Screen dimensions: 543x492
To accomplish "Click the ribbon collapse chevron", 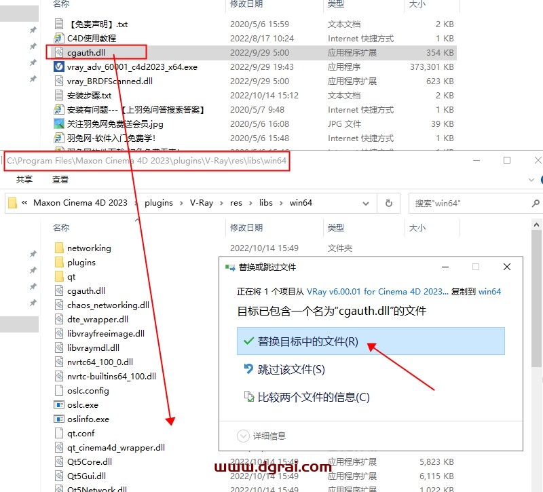I will [531, 179].
